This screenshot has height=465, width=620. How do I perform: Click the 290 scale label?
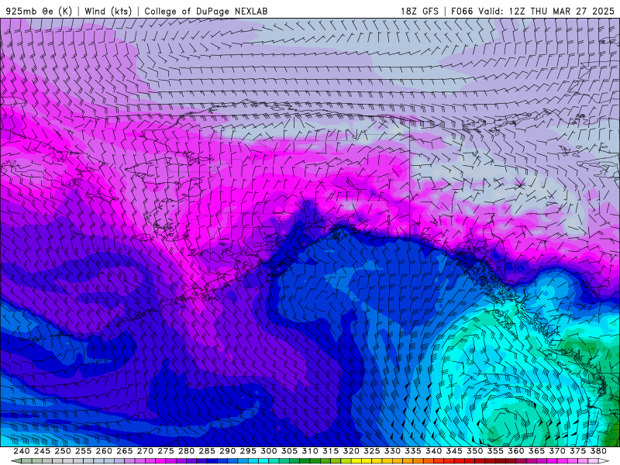coord(227,451)
